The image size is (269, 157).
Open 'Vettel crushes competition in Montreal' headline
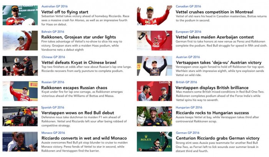(x=214, y=12)
